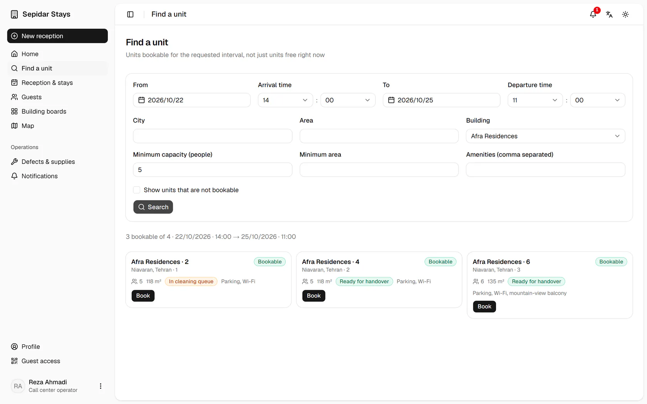Expand the departure minutes dropdown
647x404 pixels.
coord(598,100)
